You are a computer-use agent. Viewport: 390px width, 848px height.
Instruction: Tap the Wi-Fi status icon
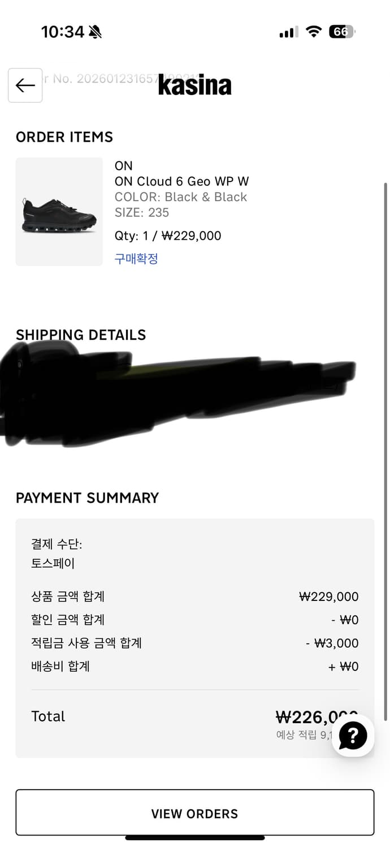pos(313,32)
